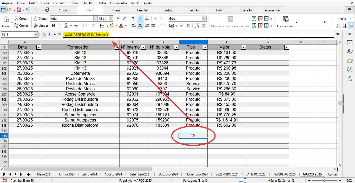Open the sidebar Navigator compass icon
This screenshot has width=355, height=183.
click(350, 70)
